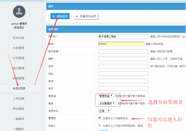Click the admin user avatar icon

pos(19,12)
